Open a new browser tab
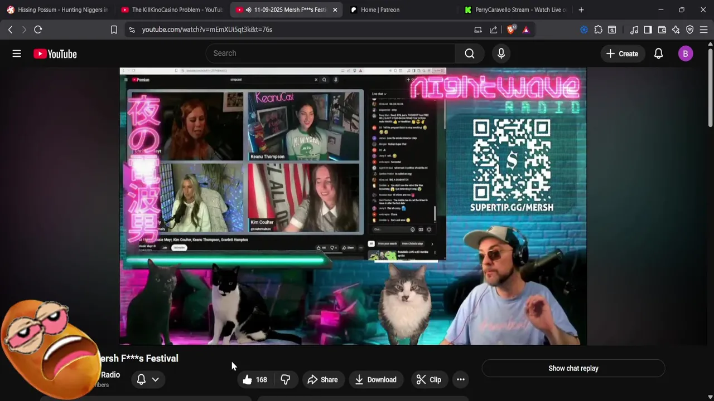This screenshot has width=714, height=401. pyautogui.click(x=581, y=9)
